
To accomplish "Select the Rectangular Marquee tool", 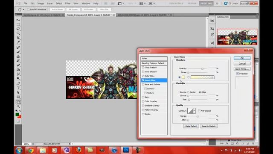I will coord(18,24).
